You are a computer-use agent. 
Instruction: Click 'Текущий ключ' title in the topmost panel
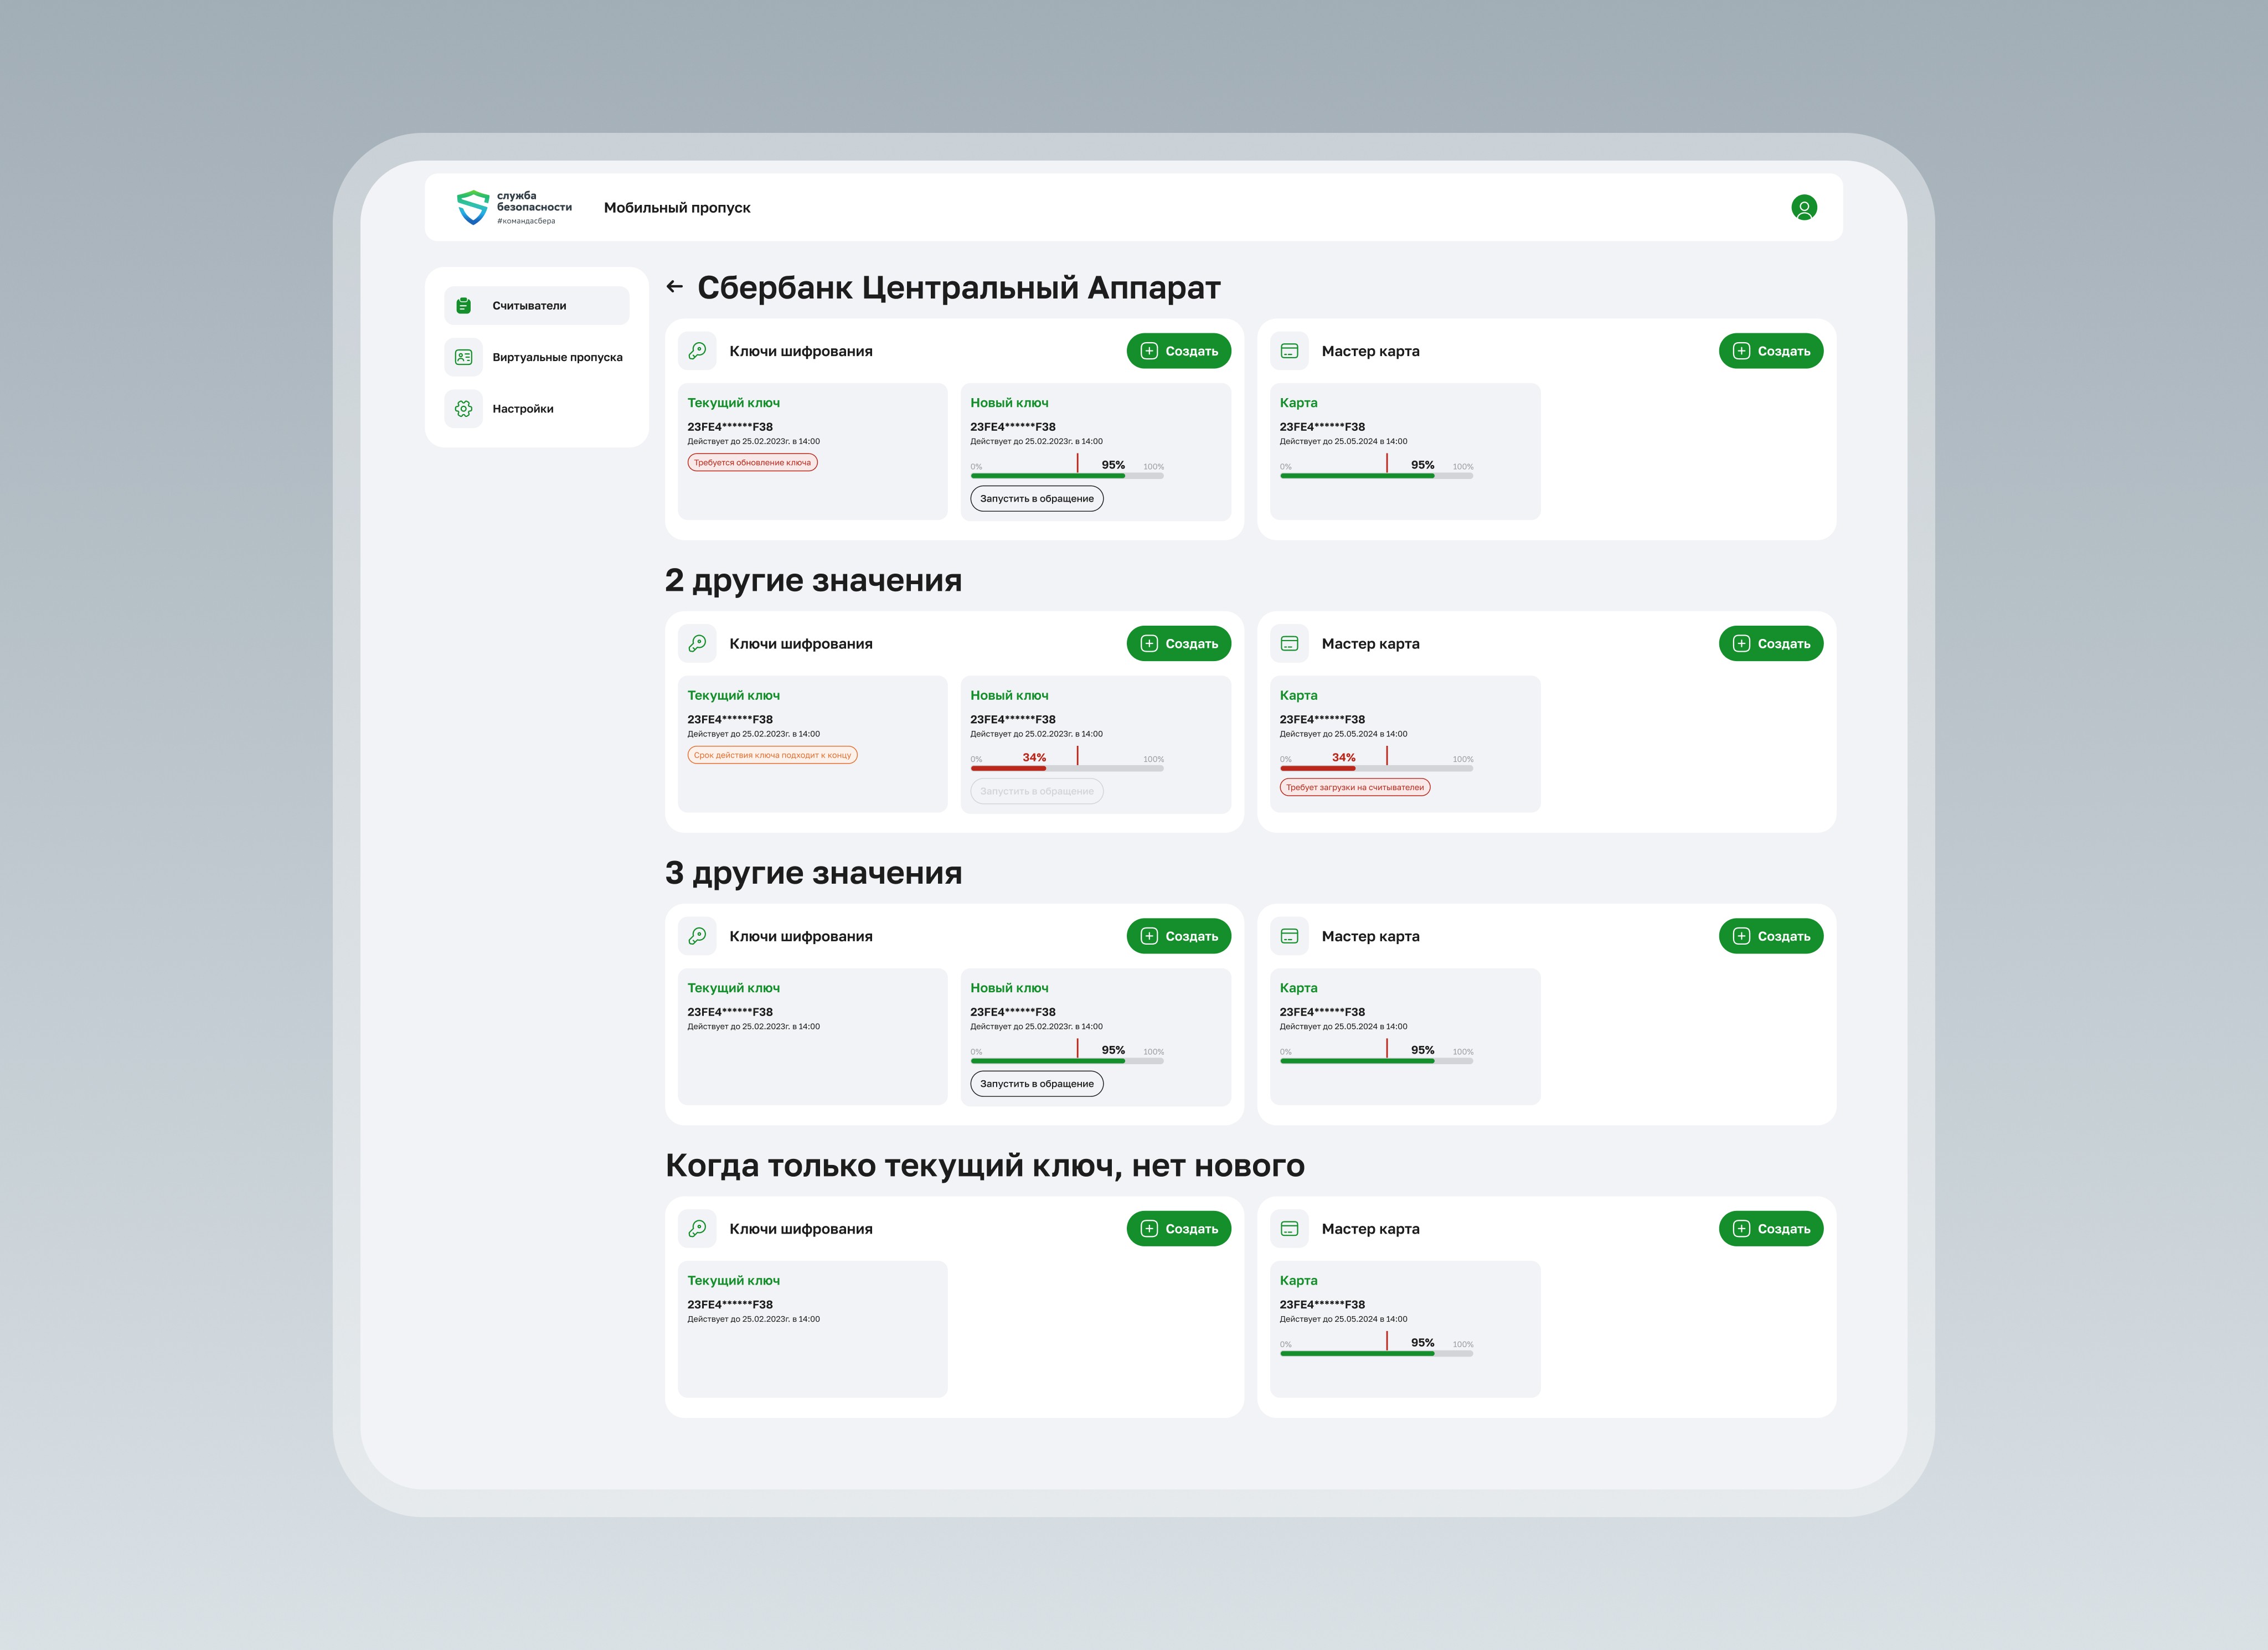coord(733,403)
